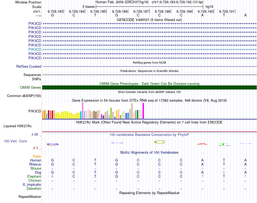257x203 pixels.
Task: Select the chr1:9,729,183-9,729,192 (10 bp) position text
Action: click(x=177, y=2)
